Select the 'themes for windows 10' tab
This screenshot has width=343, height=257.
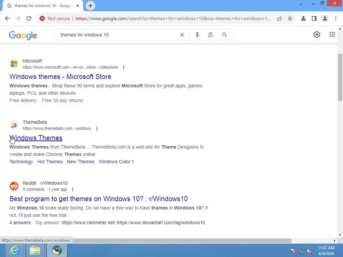(43, 6)
